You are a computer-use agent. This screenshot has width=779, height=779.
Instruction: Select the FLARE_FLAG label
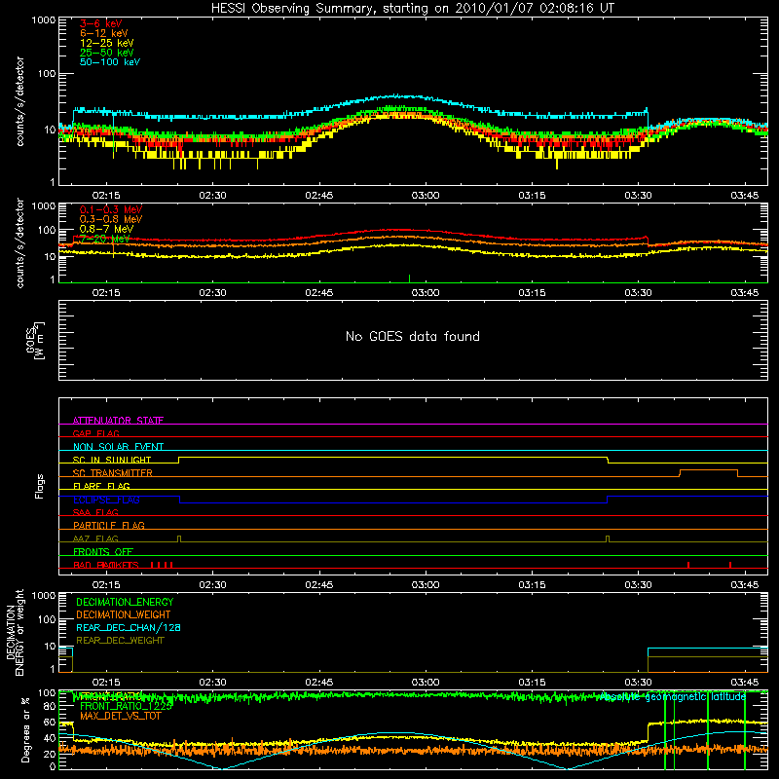coord(101,486)
